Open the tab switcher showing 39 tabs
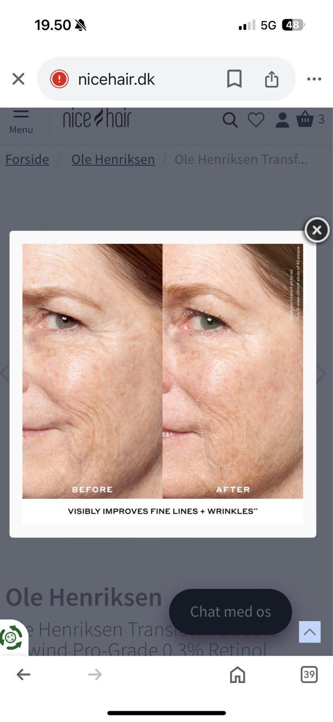 click(x=309, y=675)
